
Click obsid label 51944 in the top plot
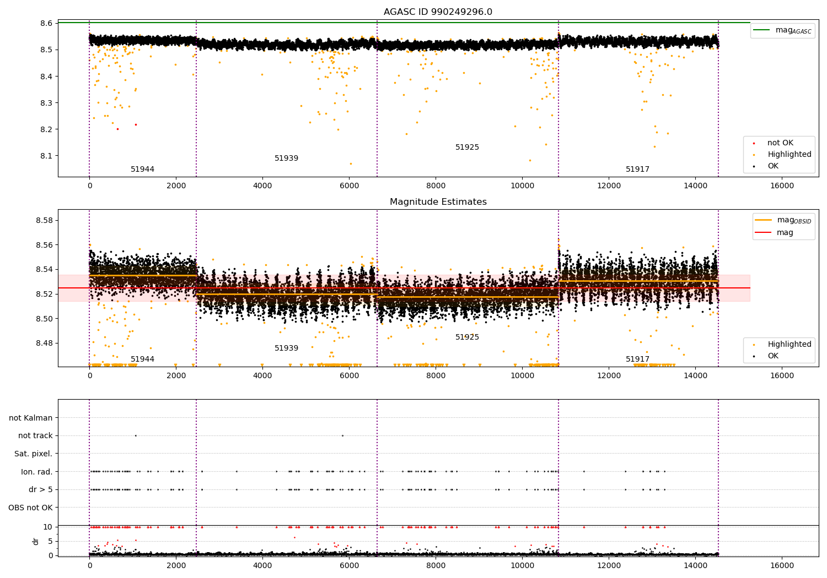(142, 170)
